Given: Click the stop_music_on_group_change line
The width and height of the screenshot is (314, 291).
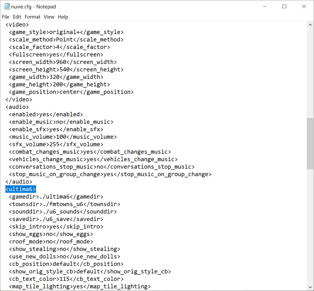Looking at the screenshot, I should [110, 174].
